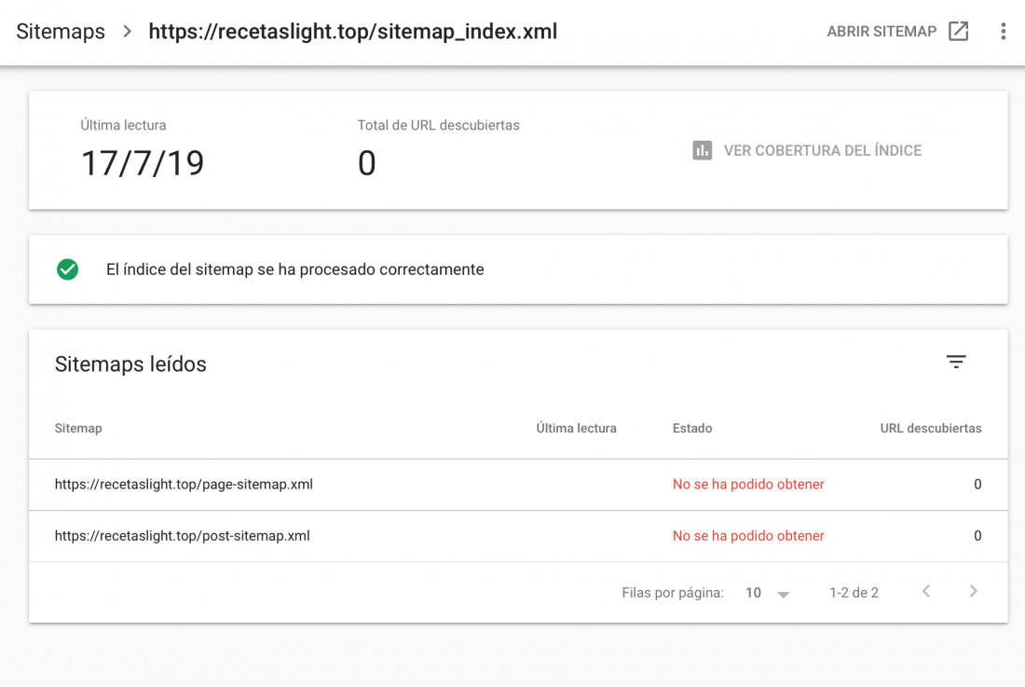
Task: Click the green success checkmark icon
Action: tap(67, 269)
